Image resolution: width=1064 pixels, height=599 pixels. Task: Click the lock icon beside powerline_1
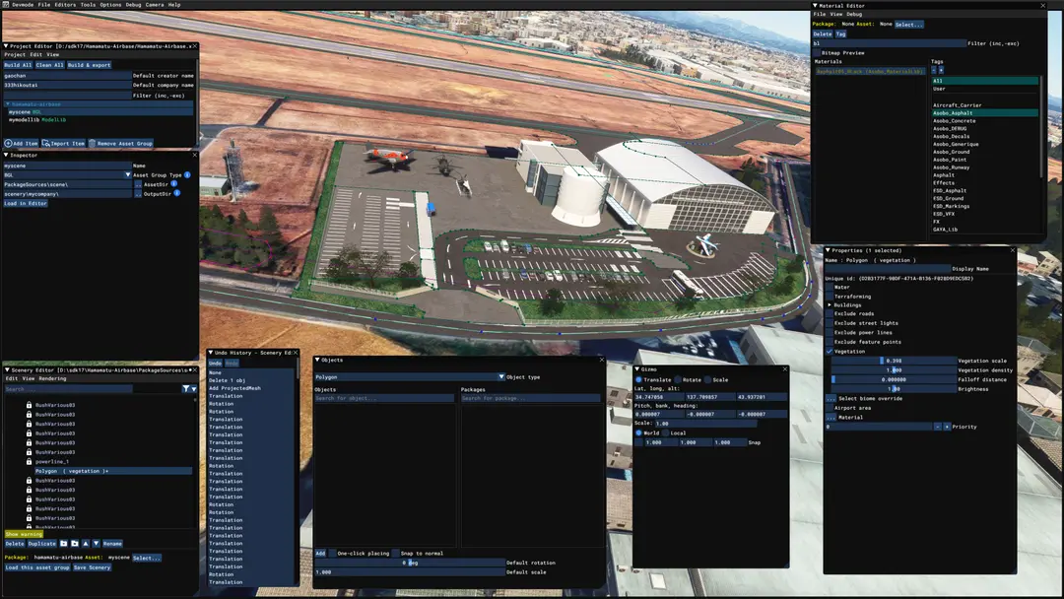pyautogui.click(x=30, y=461)
